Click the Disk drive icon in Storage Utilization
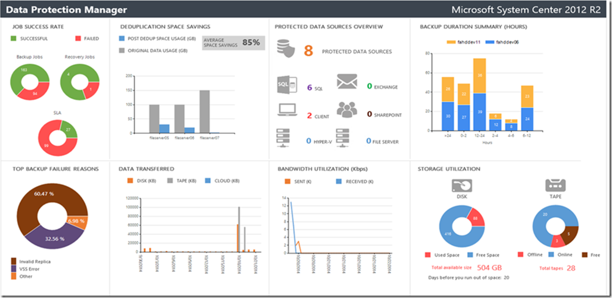 tap(462, 185)
